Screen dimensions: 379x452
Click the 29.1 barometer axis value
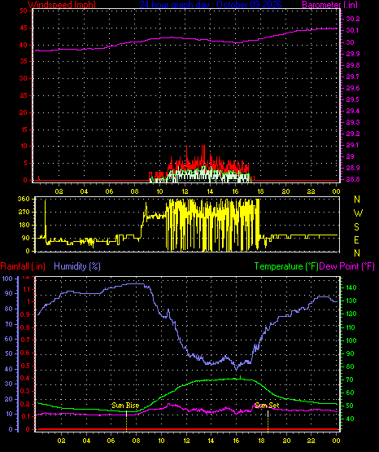tap(353, 145)
